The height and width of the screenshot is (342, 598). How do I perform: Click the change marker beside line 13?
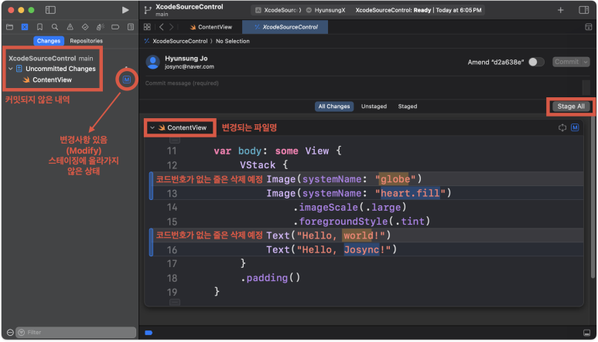151,186
